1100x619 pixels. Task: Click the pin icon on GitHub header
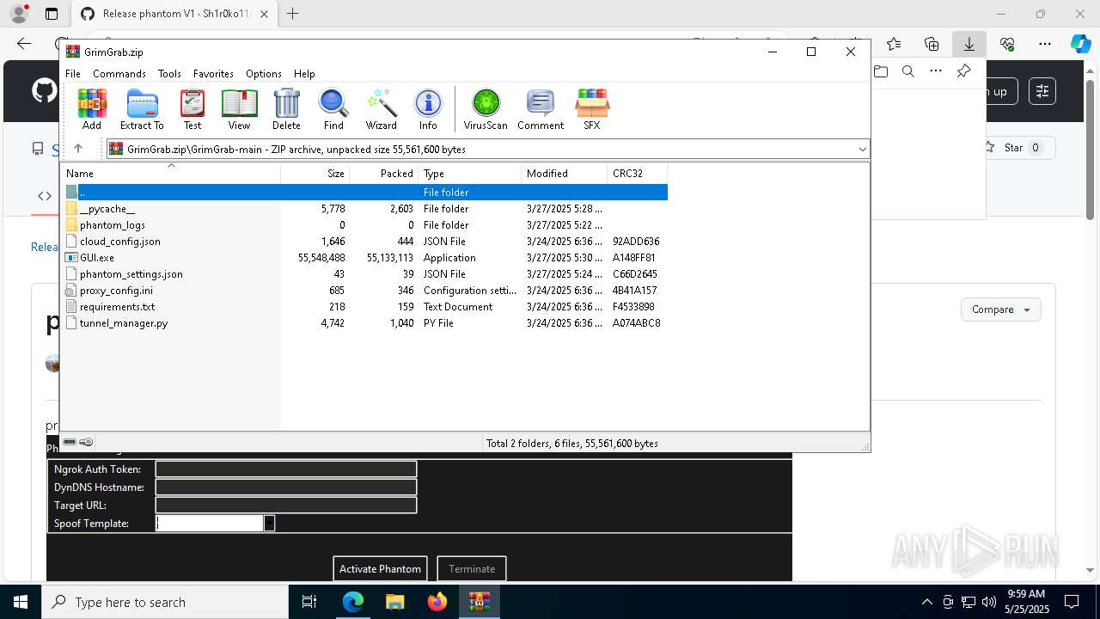963,71
